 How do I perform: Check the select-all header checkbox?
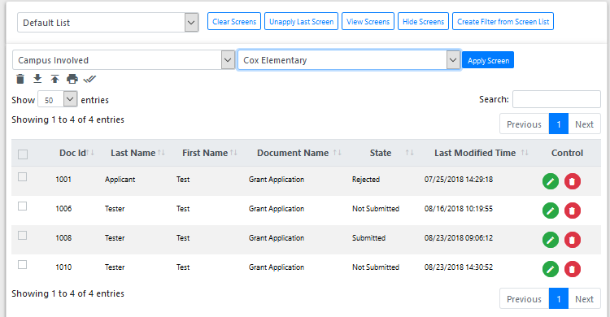coord(23,154)
